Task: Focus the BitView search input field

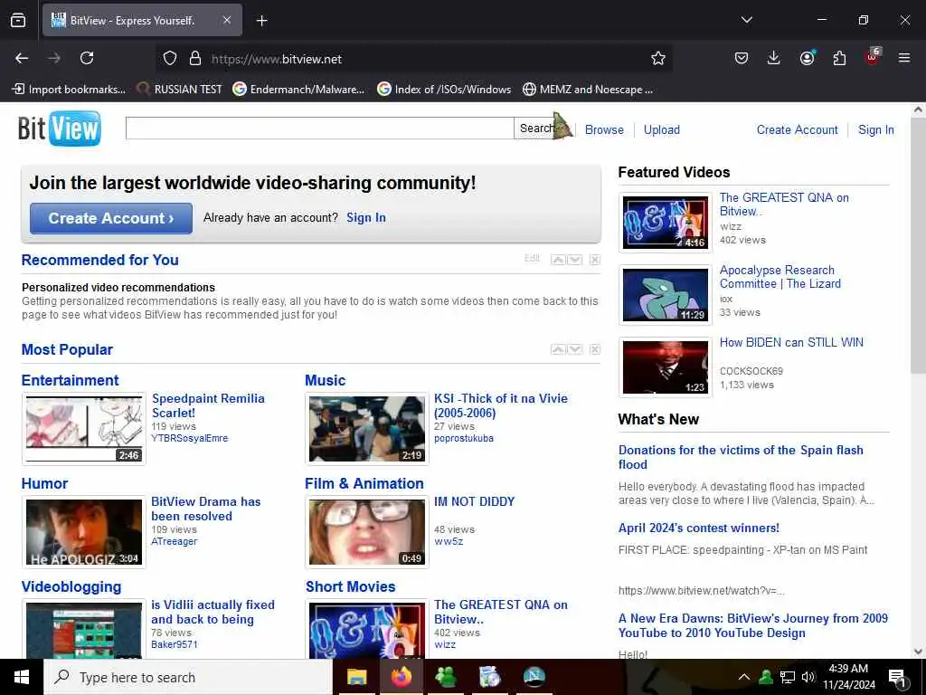Action: pos(319,129)
